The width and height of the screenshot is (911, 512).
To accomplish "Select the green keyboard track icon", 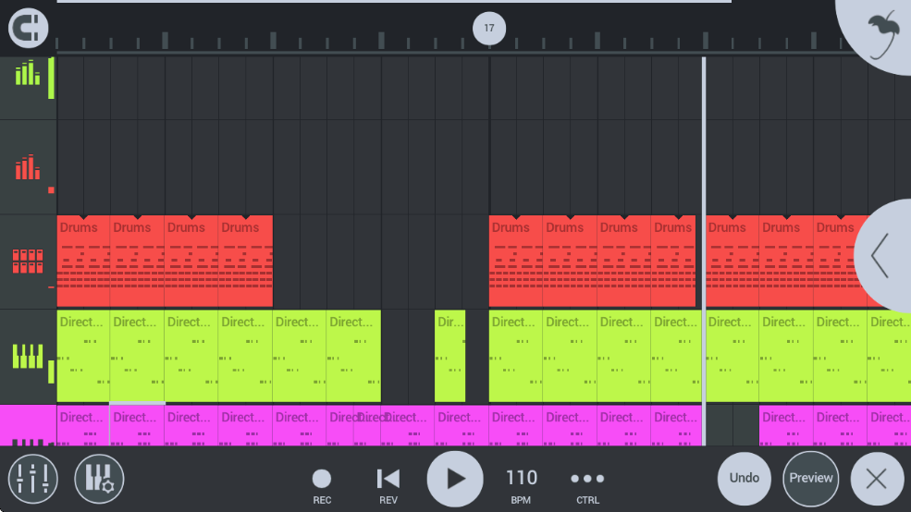I will pos(28,356).
